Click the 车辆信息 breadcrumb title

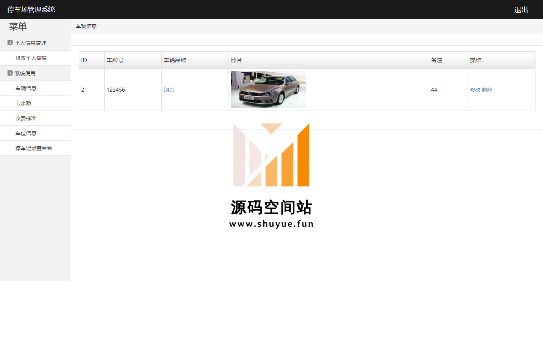86,26
